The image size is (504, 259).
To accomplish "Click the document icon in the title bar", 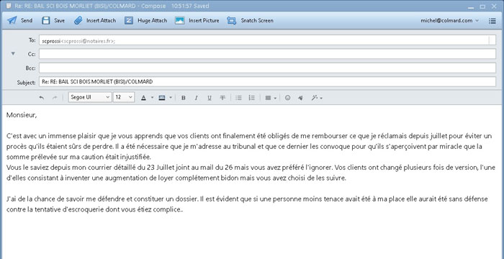I will [9, 6].
